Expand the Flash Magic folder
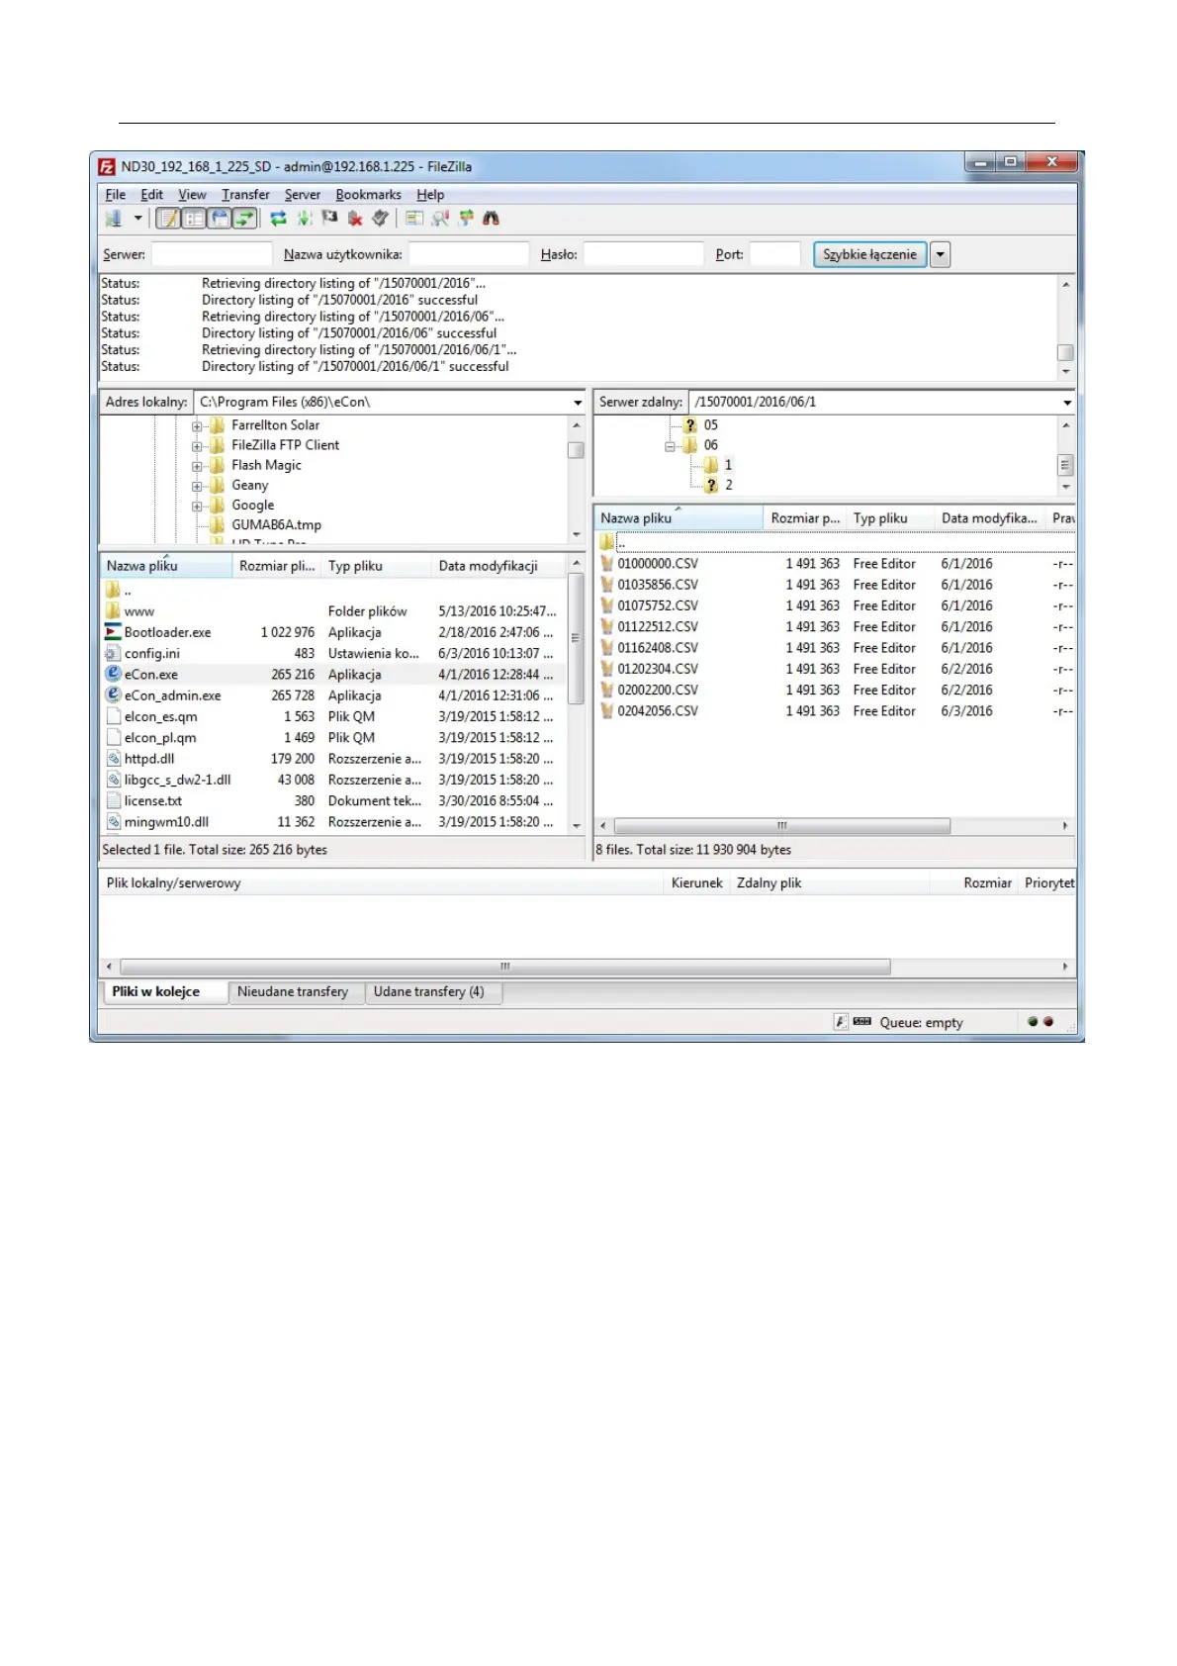1177x1666 pixels. 197,466
